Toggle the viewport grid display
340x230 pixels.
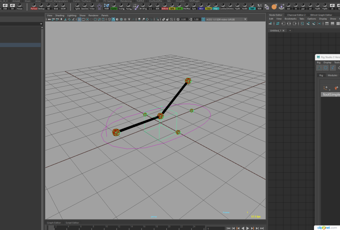(x=80, y=19)
